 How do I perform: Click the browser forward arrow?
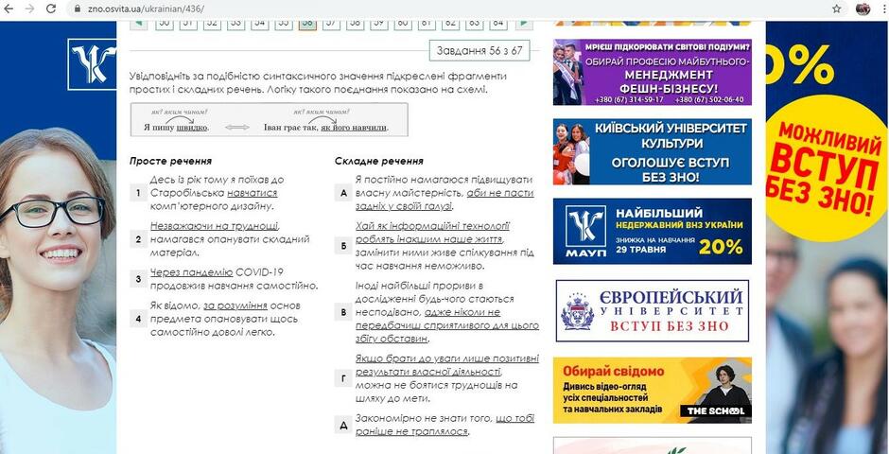coord(29,9)
